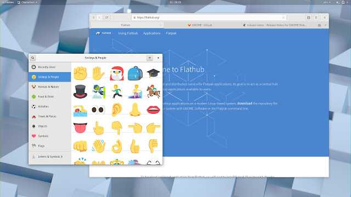The height and width of the screenshot is (197, 351).
Task: Open Using Flathub page
Action: click(x=128, y=33)
